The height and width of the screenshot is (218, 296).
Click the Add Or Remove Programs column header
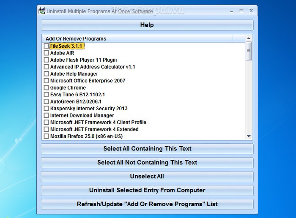click(137, 39)
